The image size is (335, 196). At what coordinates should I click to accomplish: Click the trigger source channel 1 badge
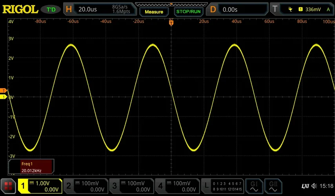(300, 9)
